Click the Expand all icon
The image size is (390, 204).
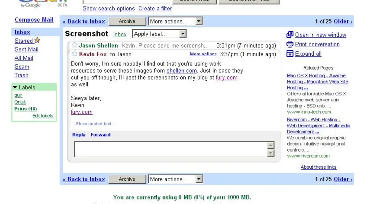click(290, 54)
